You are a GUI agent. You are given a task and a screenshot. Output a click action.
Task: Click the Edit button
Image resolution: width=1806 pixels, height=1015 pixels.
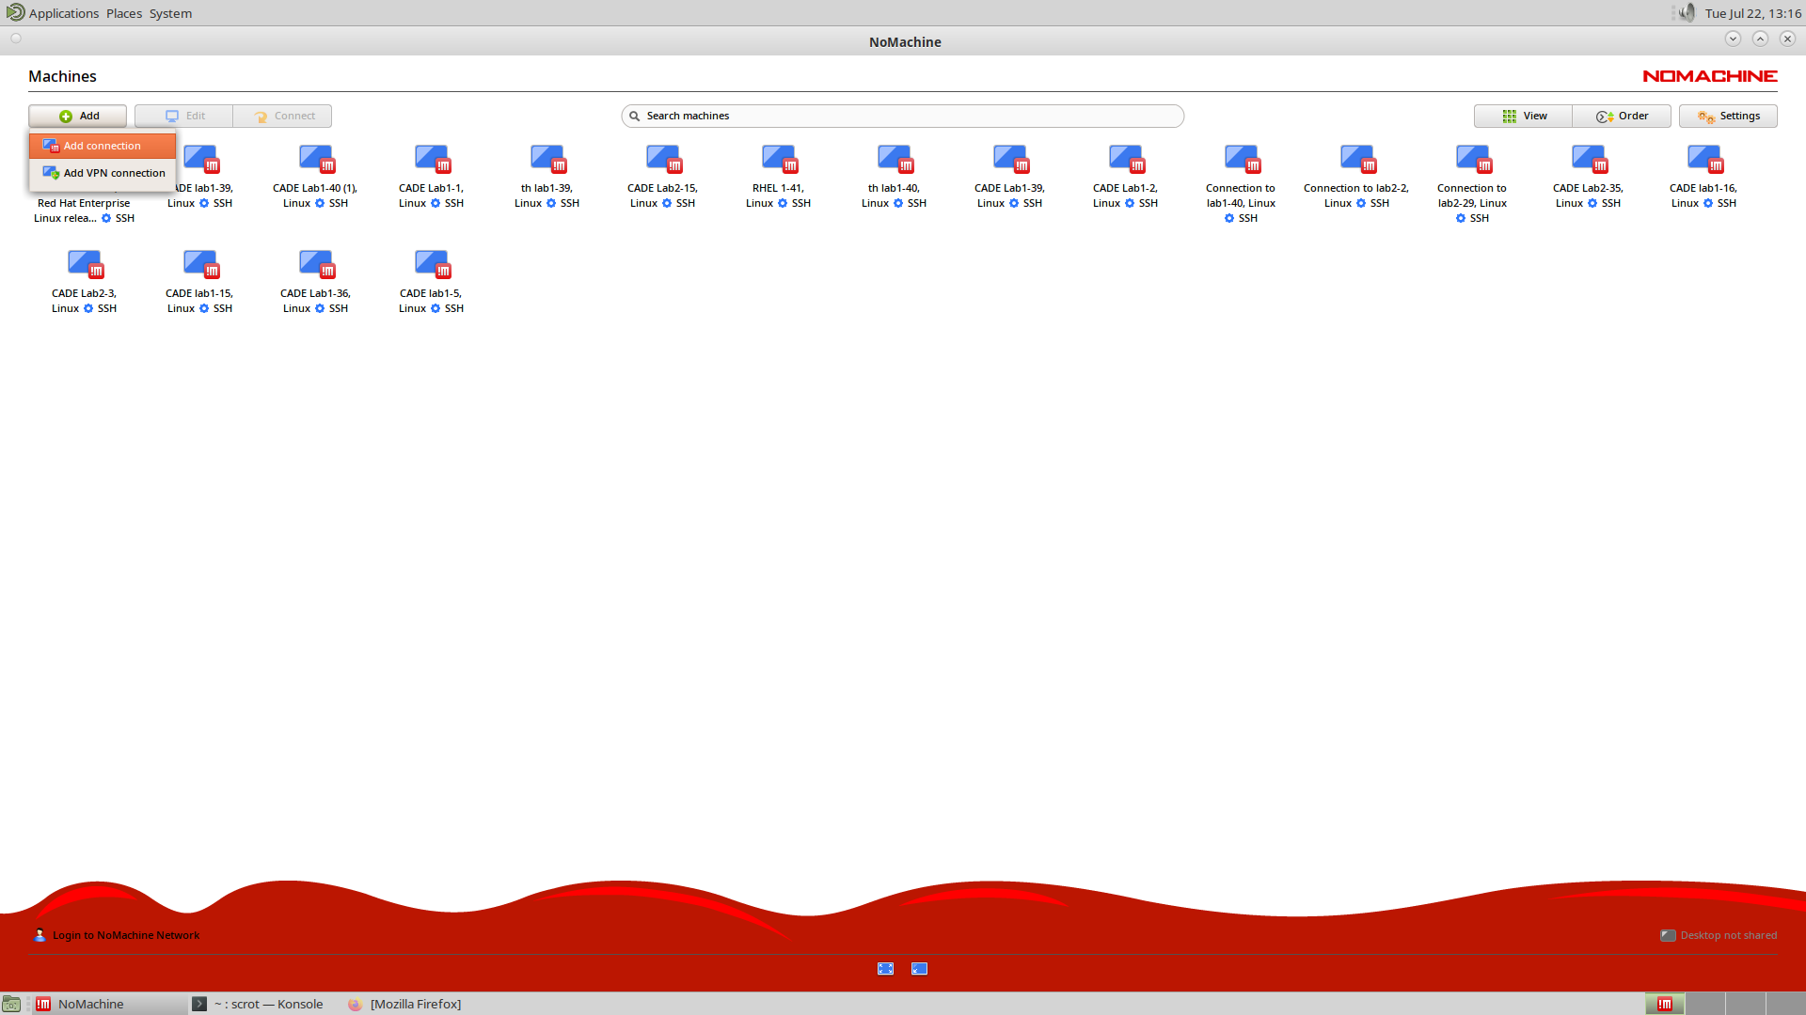click(184, 116)
